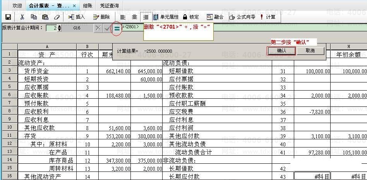The image size is (367, 180).
Task: Click the 应收账款 cell
Action: 47,95
